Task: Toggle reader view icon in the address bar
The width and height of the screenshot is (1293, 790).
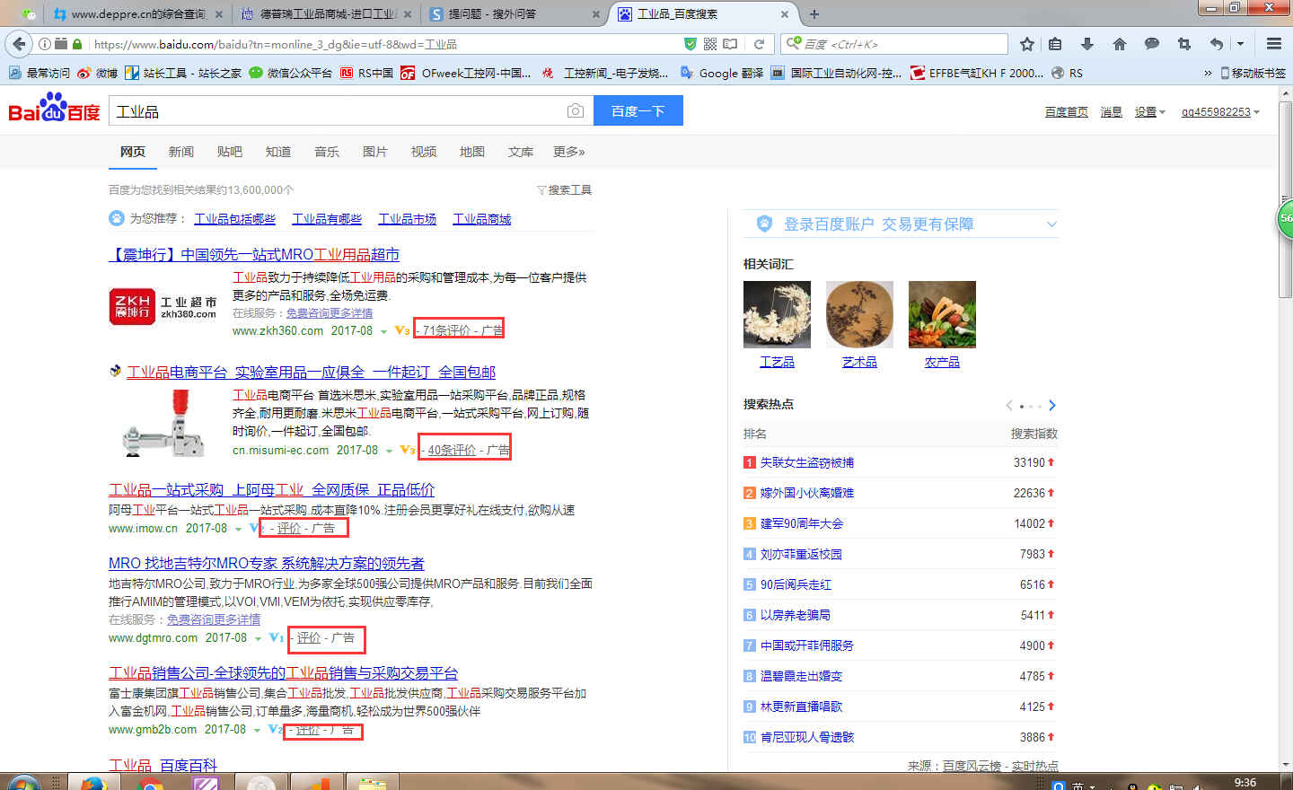Action: click(x=730, y=44)
